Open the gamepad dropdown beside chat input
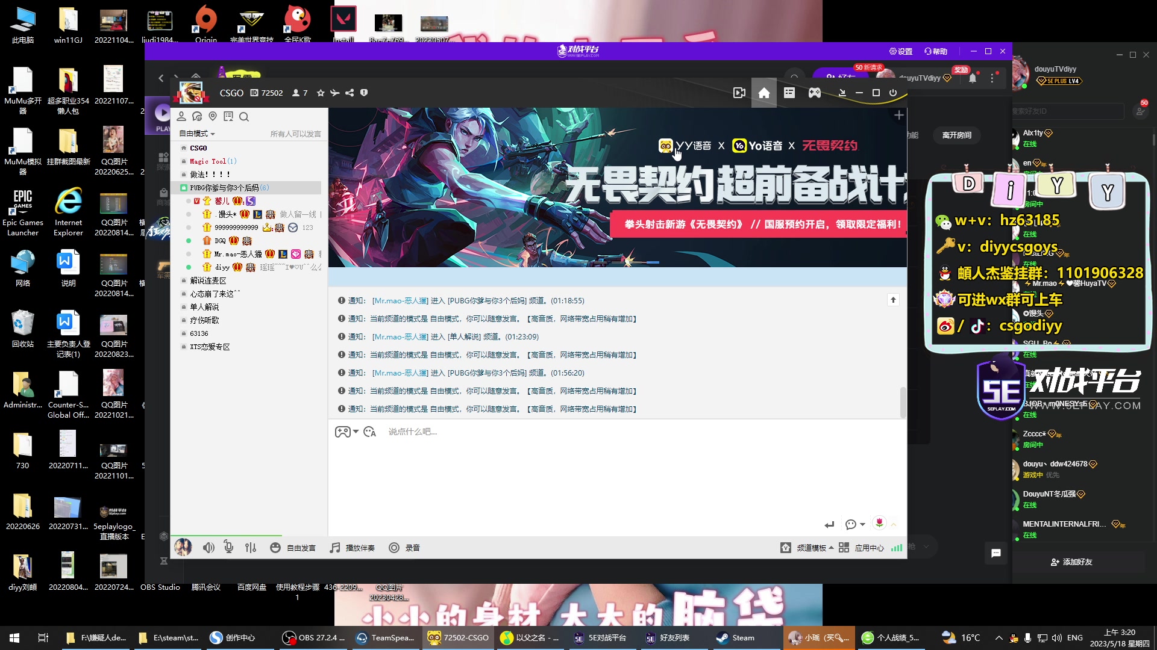 tap(346, 432)
